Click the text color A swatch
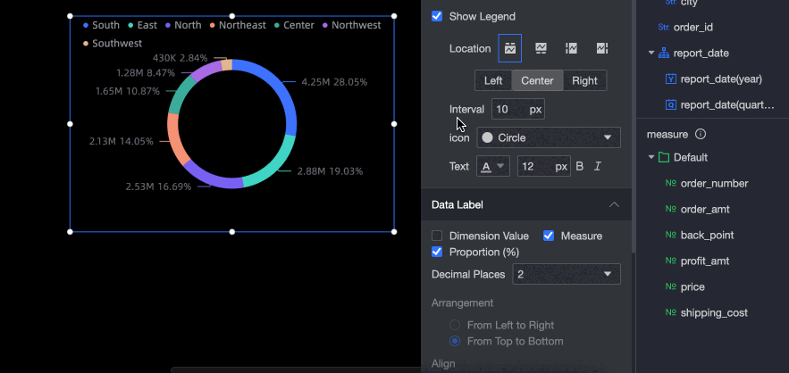This screenshot has height=373, width=789. (x=486, y=166)
